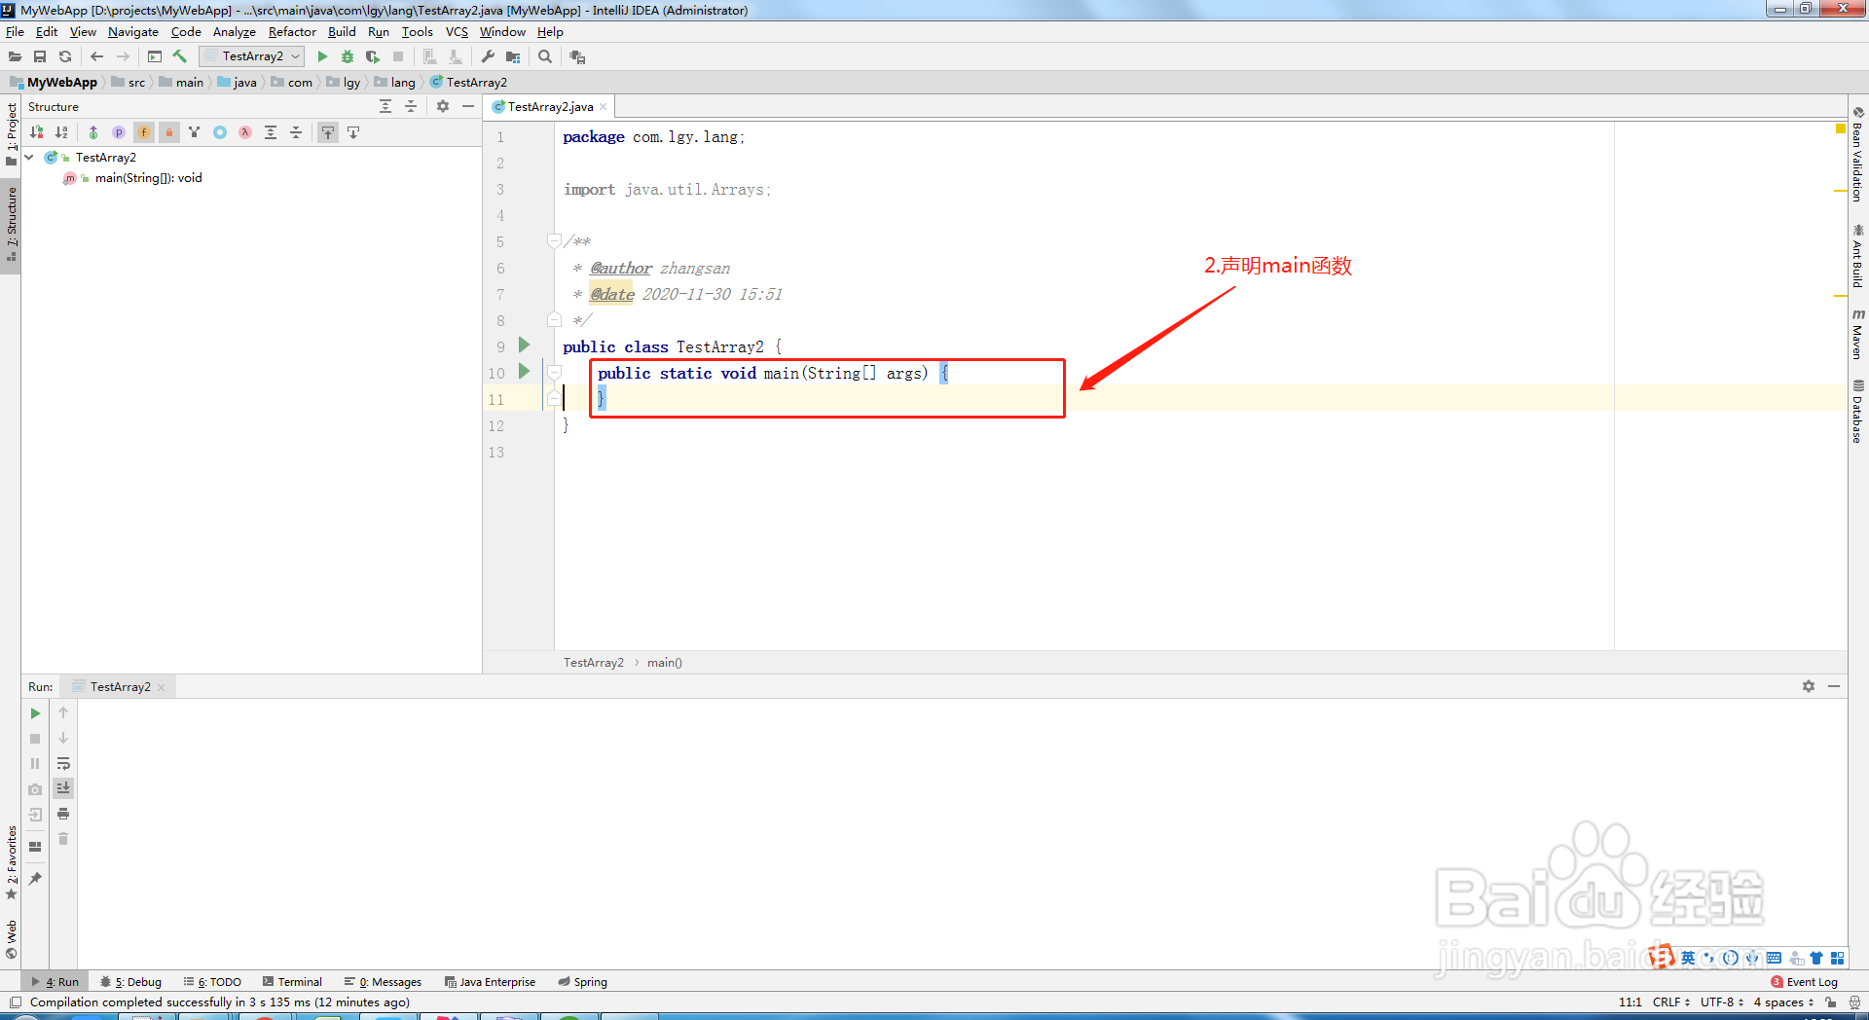Screen dimensions: 1869x1020
Task: Change indent setting 4 spaces
Action: coord(1783,1002)
